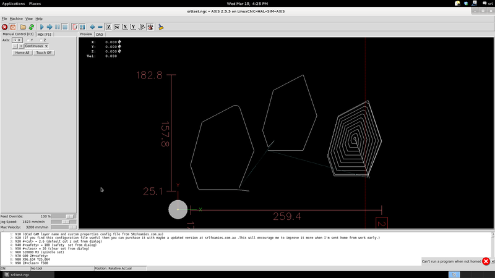This screenshot has height=278, width=495.
Task: Select Y axis radio button
Action: point(30,40)
